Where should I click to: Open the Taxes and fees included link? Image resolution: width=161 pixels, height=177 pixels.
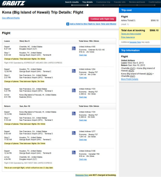coord(131,34)
